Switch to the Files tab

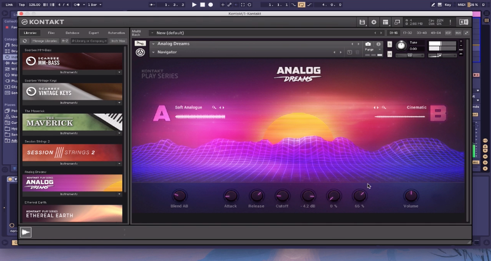click(51, 33)
